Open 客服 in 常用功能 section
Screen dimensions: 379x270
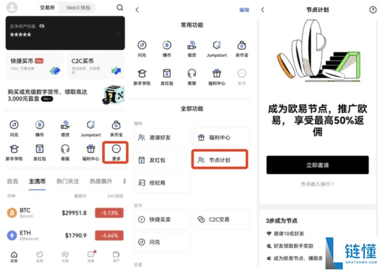coord(192,77)
